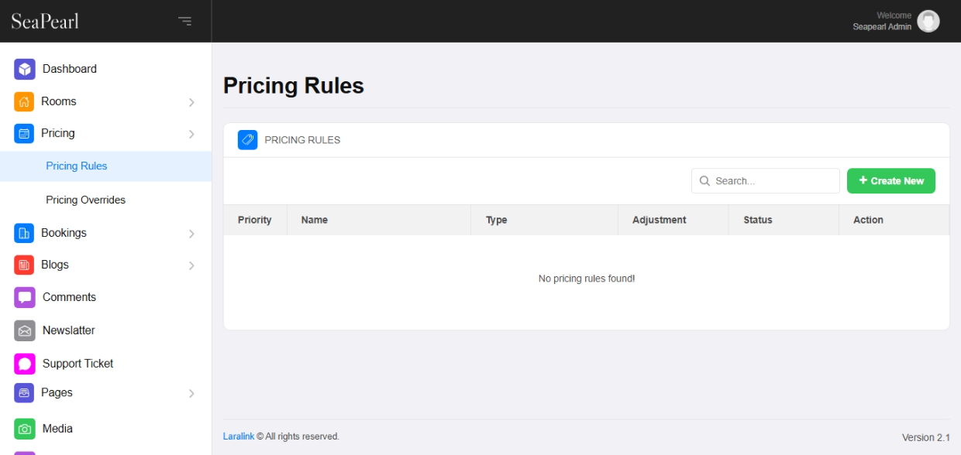Click the orange Rooms house icon
The image size is (961, 455).
click(x=24, y=101)
